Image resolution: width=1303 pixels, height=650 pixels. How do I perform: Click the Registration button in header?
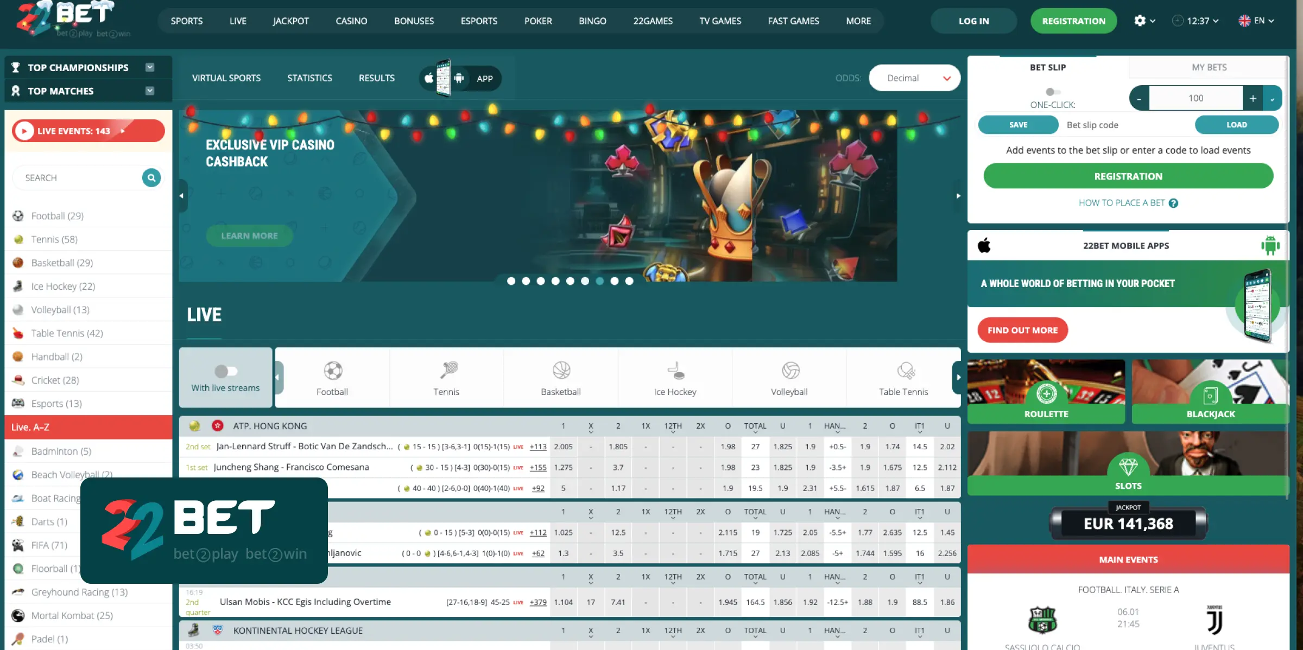(x=1073, y=21)
